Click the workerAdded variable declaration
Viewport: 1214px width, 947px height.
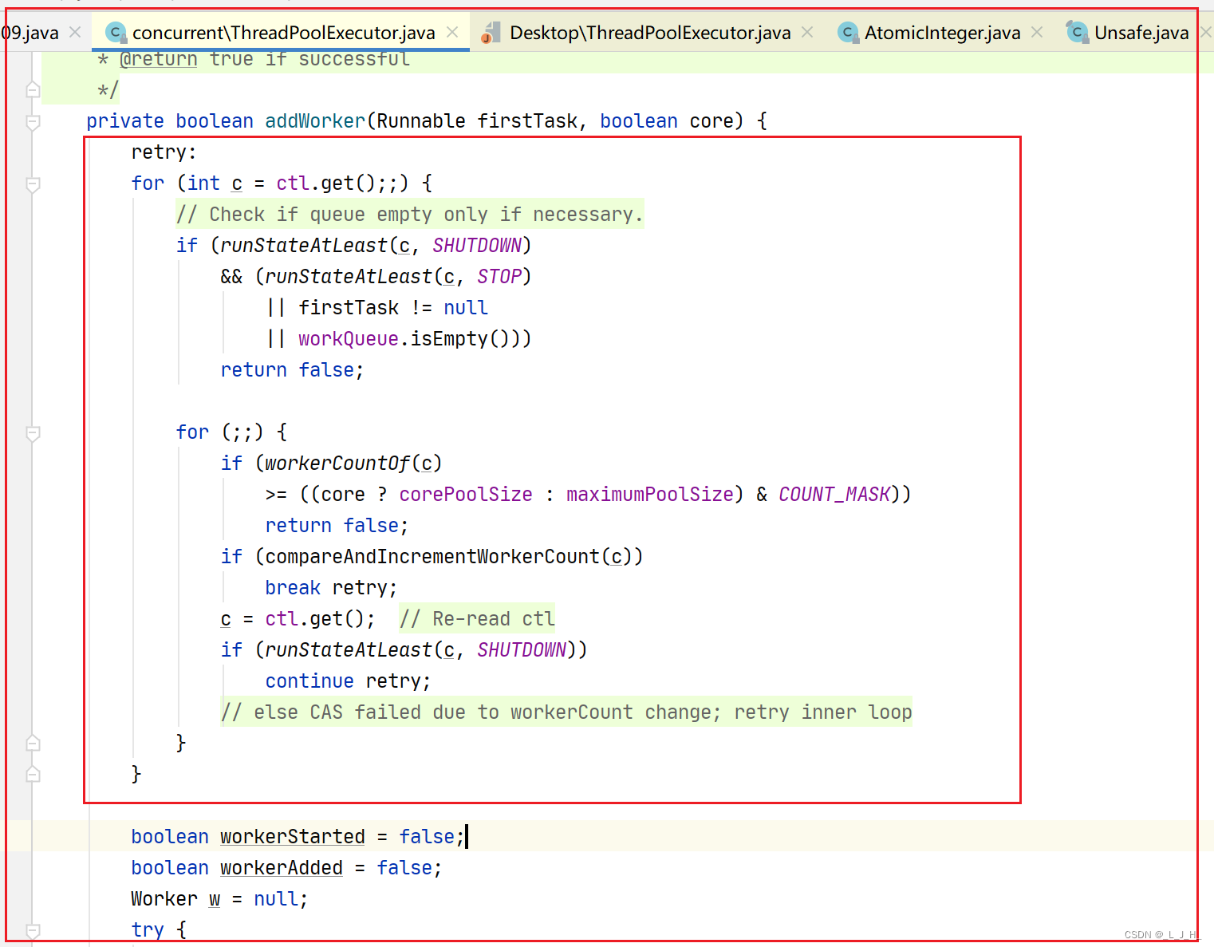click(282, 868)
